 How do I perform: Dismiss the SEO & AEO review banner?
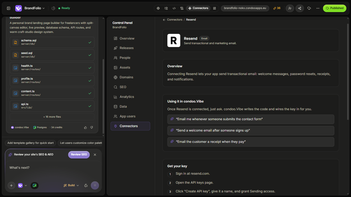point(95,155)
